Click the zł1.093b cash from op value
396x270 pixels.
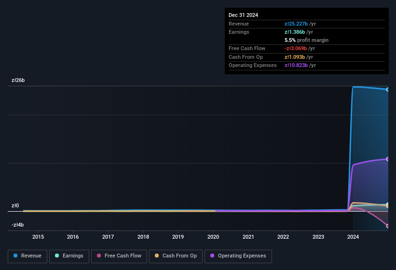295,57
